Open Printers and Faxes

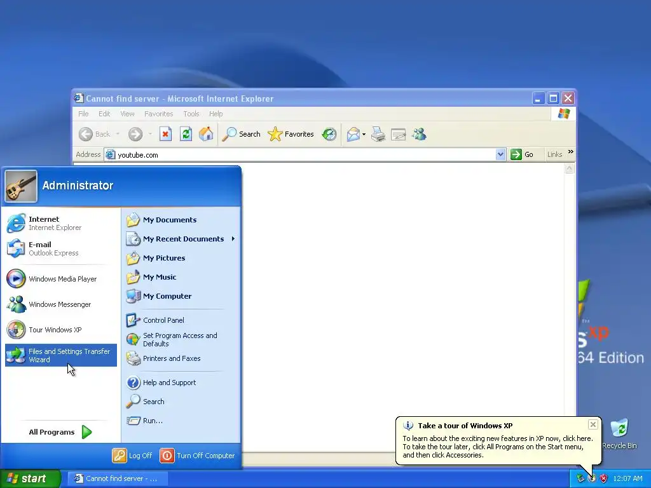(181, 358)
